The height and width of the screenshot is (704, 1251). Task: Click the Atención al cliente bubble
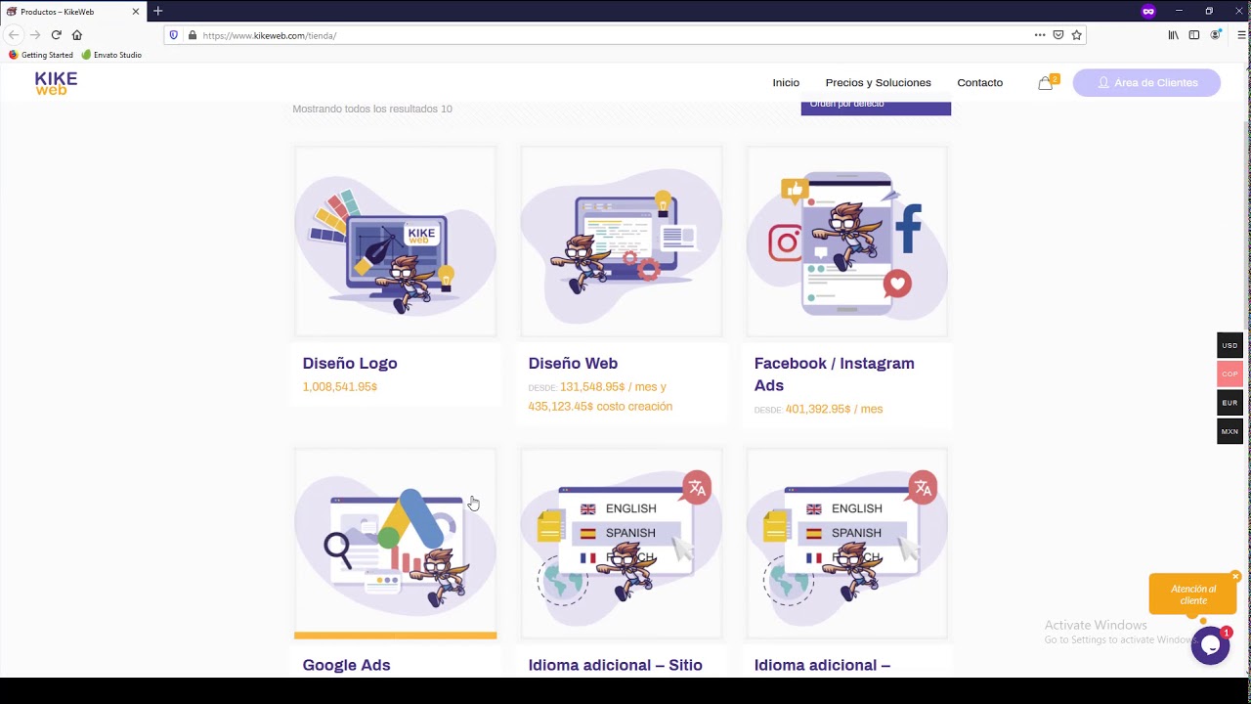coord(1192,594)
